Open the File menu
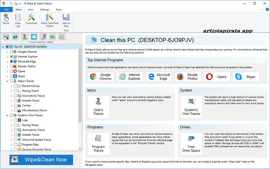 pos(6,9)
